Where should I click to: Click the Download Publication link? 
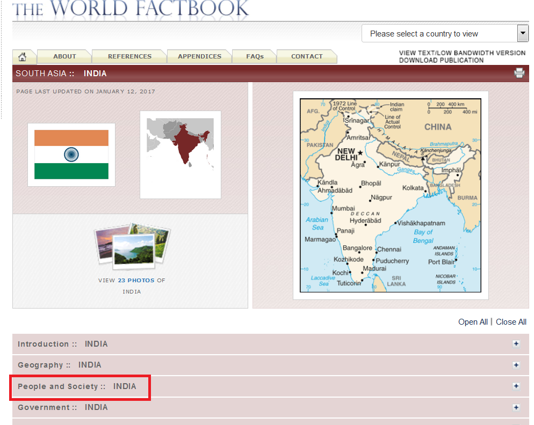pos(441,60)
